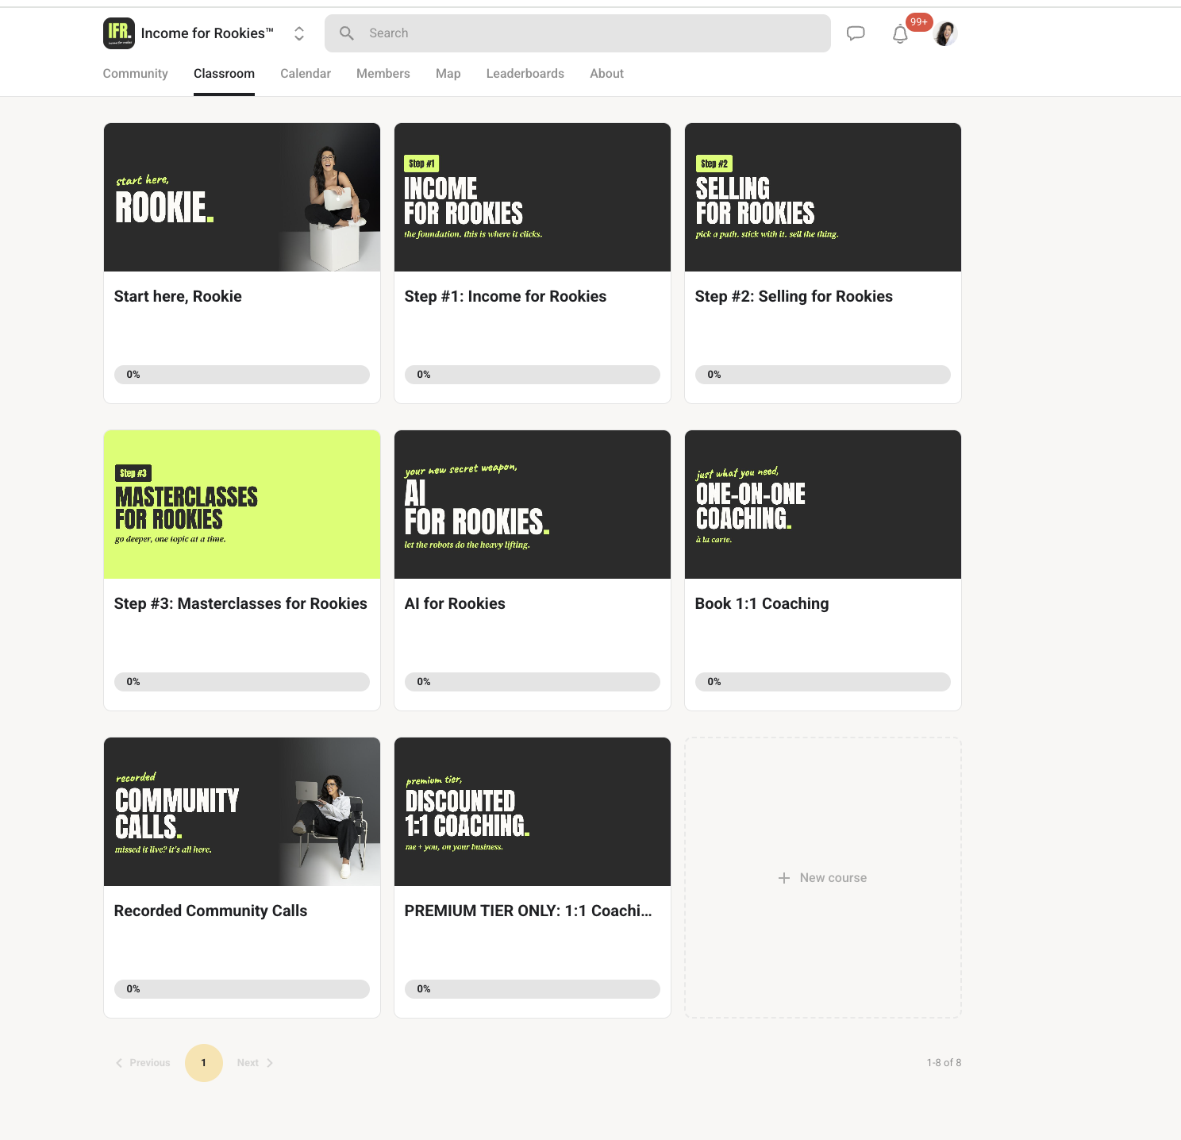
Task: Open the Map tab
Action: [448, 74]
